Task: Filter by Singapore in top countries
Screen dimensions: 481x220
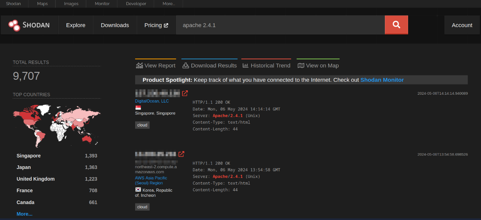Action: coord(28,156)
